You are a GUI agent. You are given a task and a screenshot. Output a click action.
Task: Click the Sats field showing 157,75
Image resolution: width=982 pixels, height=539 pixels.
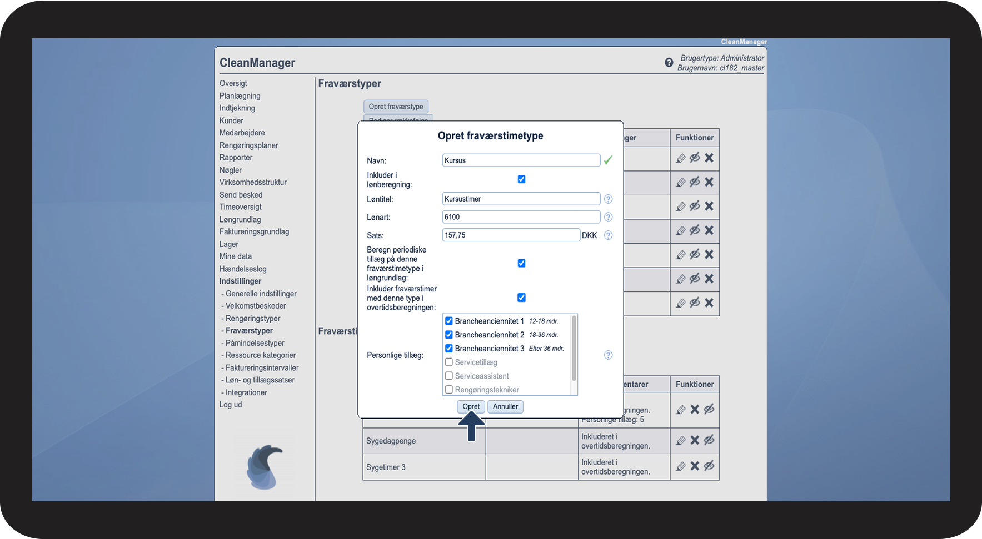[511, 235]
